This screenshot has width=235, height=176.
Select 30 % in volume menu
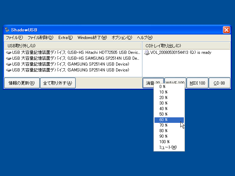coord(169,103)
